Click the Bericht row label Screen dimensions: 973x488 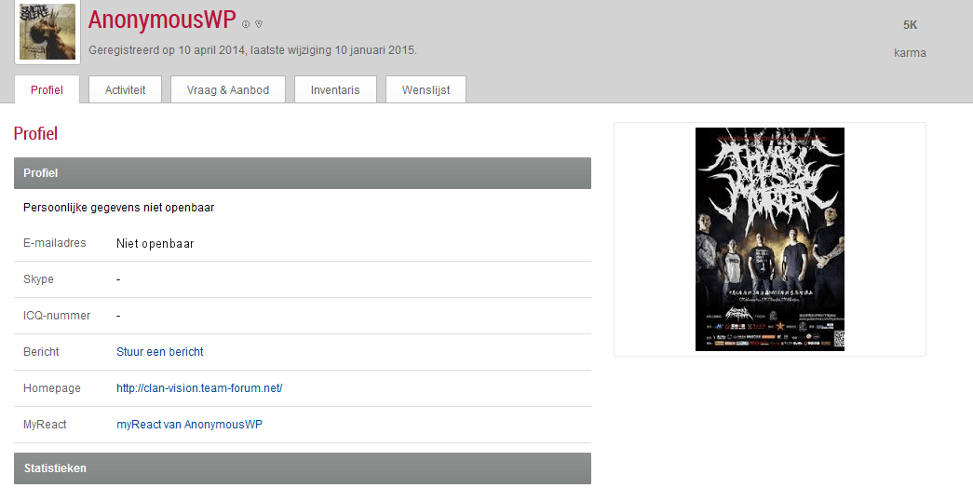coord(41,351)
